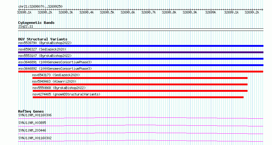Image resolution: width=272 pixels, height=145 pixels.
Task: Click the Cytogenetic Bands track heading
Action: (36, 23)
